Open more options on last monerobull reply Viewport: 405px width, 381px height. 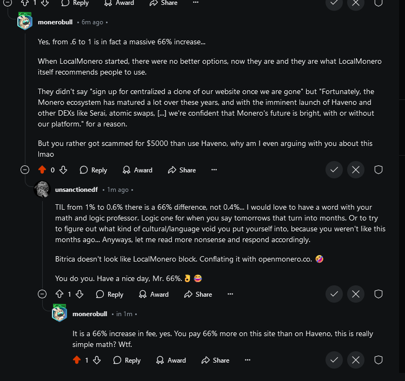click(x=248, y=360)
